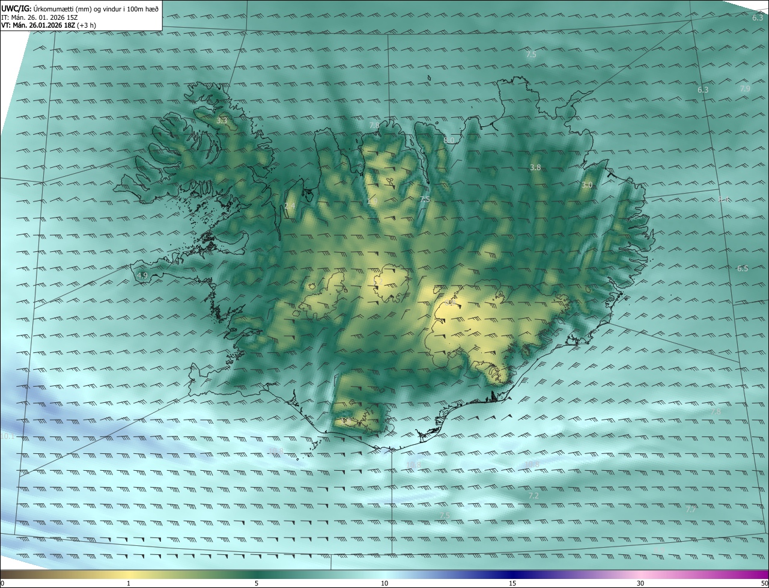Click the 7.2 value label on the map
Viewport: 769px width, 588px height.
pyautogui.click(x=533, y=495)
